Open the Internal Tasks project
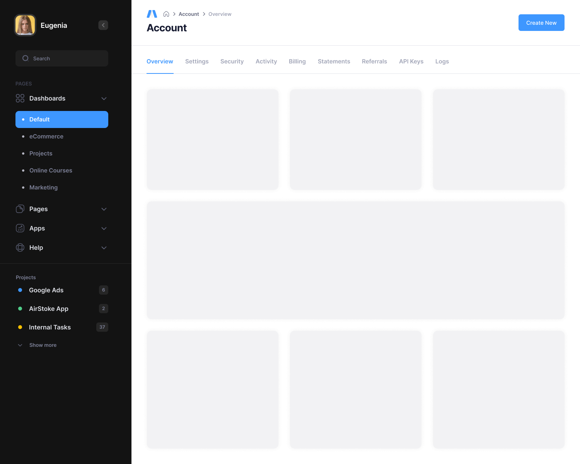Screen dimensions: 580x464 click(50, 327)
